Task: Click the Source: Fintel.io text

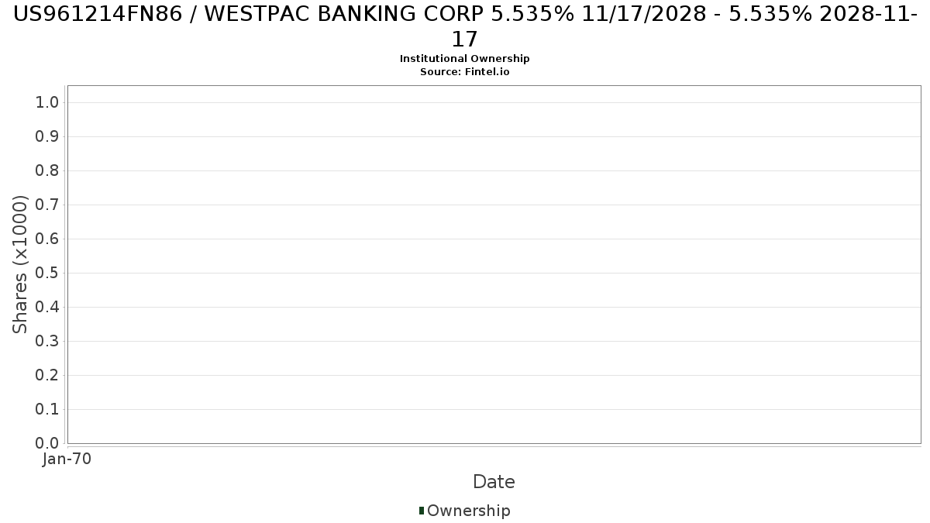Action: (465, 71)
